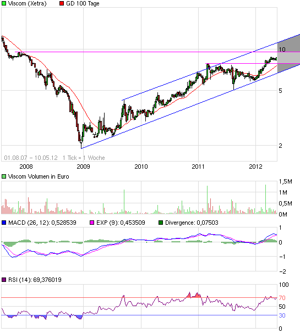This screenshot has height=333, width=300.
Task: Select the 'RSI (14): 69,376019' label
Action: point(35,280)
